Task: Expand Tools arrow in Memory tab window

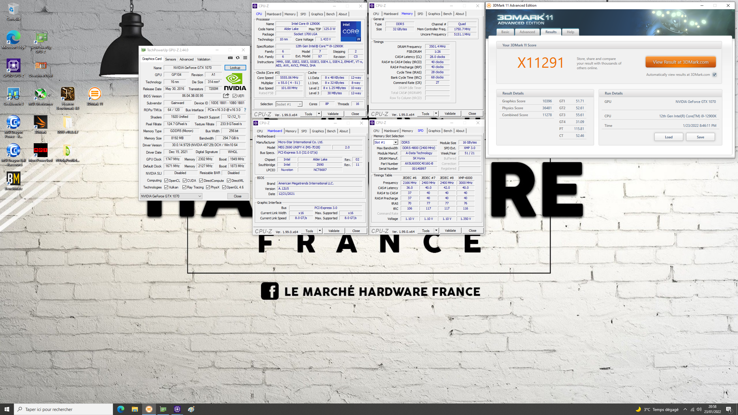Action: tap(436, 114)
